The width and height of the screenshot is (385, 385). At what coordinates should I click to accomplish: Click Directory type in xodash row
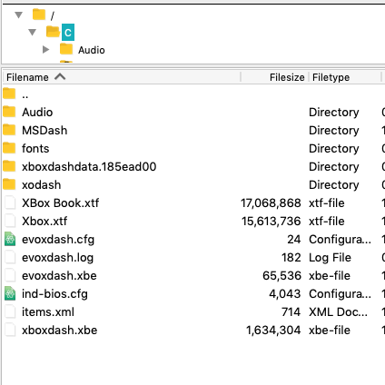(x=334, y=185)
